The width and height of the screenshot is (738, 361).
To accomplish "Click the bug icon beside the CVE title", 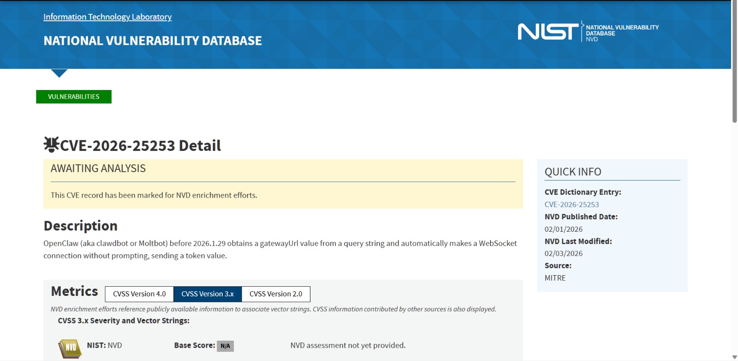I will pyautogui.click(x=51, y=144).
